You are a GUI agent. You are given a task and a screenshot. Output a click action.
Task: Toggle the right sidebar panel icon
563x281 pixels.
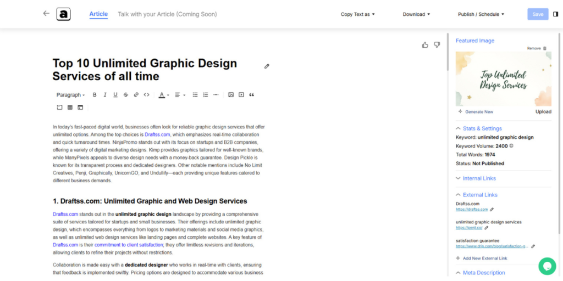coord(555,14)
